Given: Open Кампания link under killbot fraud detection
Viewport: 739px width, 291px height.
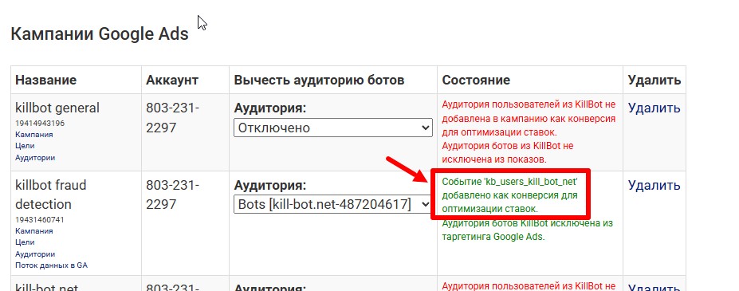Looking at the screenshot, I should (34, 231).
